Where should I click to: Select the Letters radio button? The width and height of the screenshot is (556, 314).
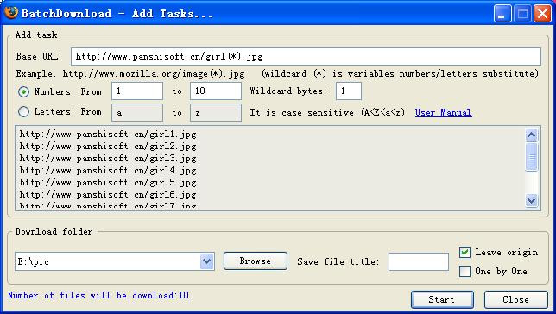coord(23,112)
